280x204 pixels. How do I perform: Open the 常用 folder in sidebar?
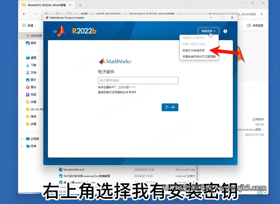(x=31, y=116)
